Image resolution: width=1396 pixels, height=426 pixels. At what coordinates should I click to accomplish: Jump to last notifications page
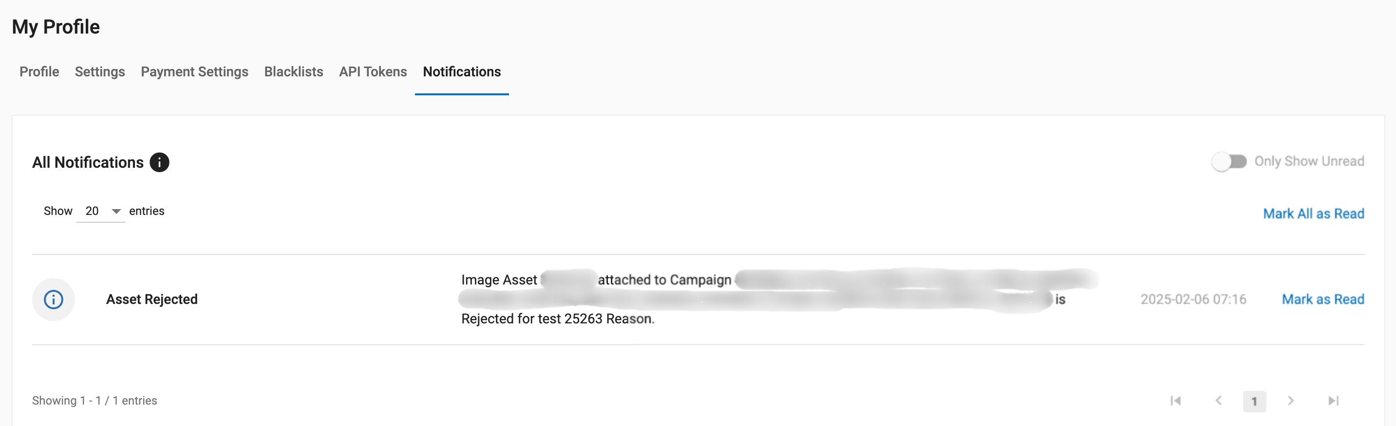pos(1333,401)
